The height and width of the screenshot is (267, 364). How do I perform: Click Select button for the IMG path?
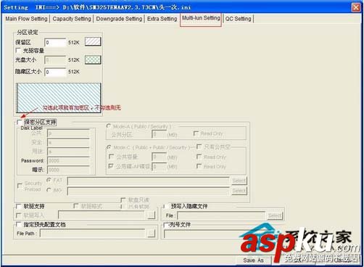click(x=239, y=191)
